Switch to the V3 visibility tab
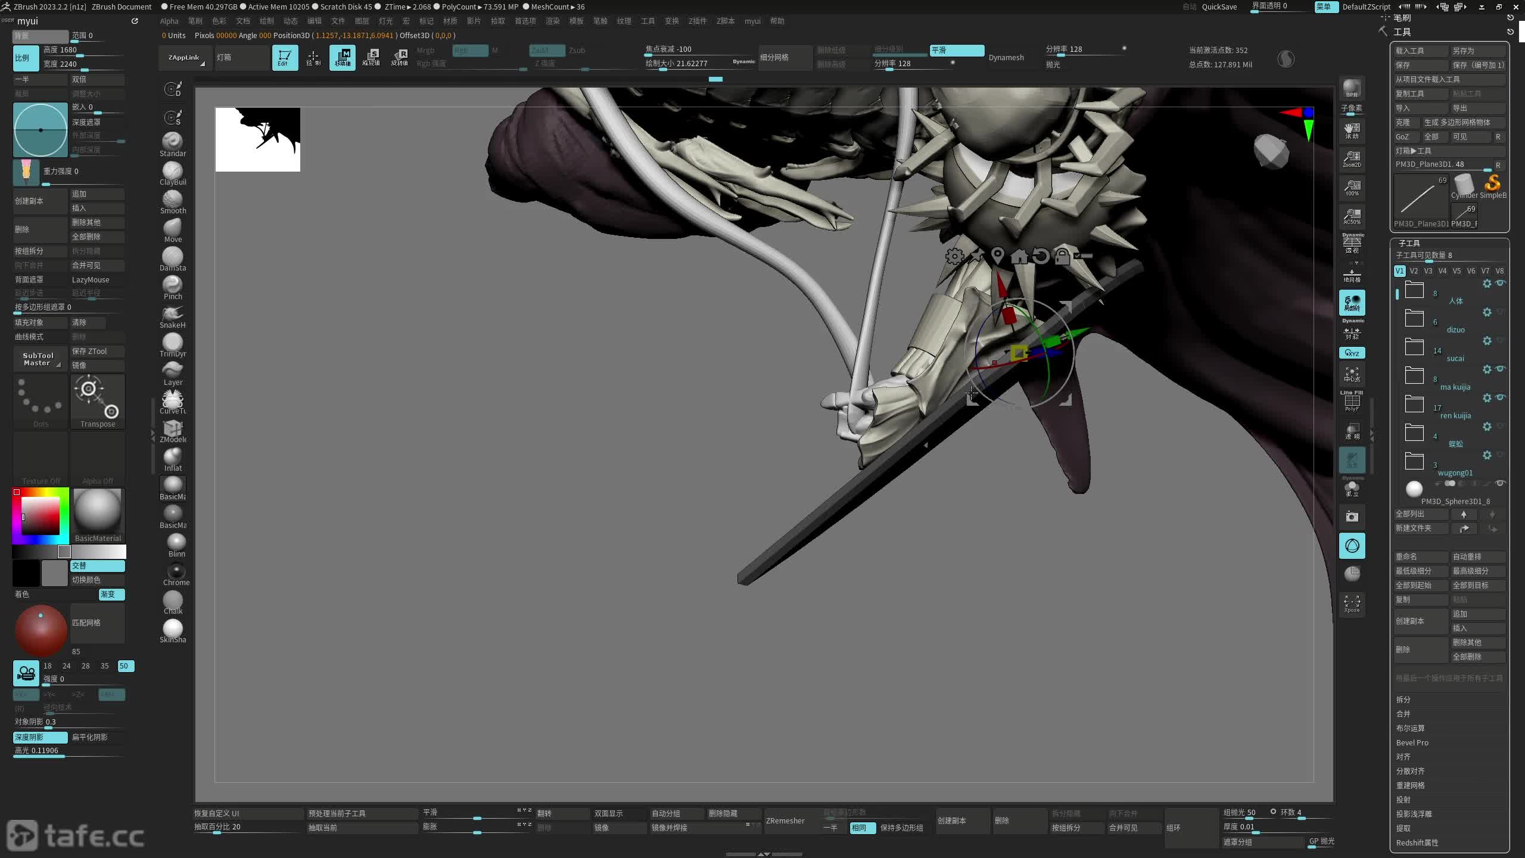 (x=1428, y=271)
